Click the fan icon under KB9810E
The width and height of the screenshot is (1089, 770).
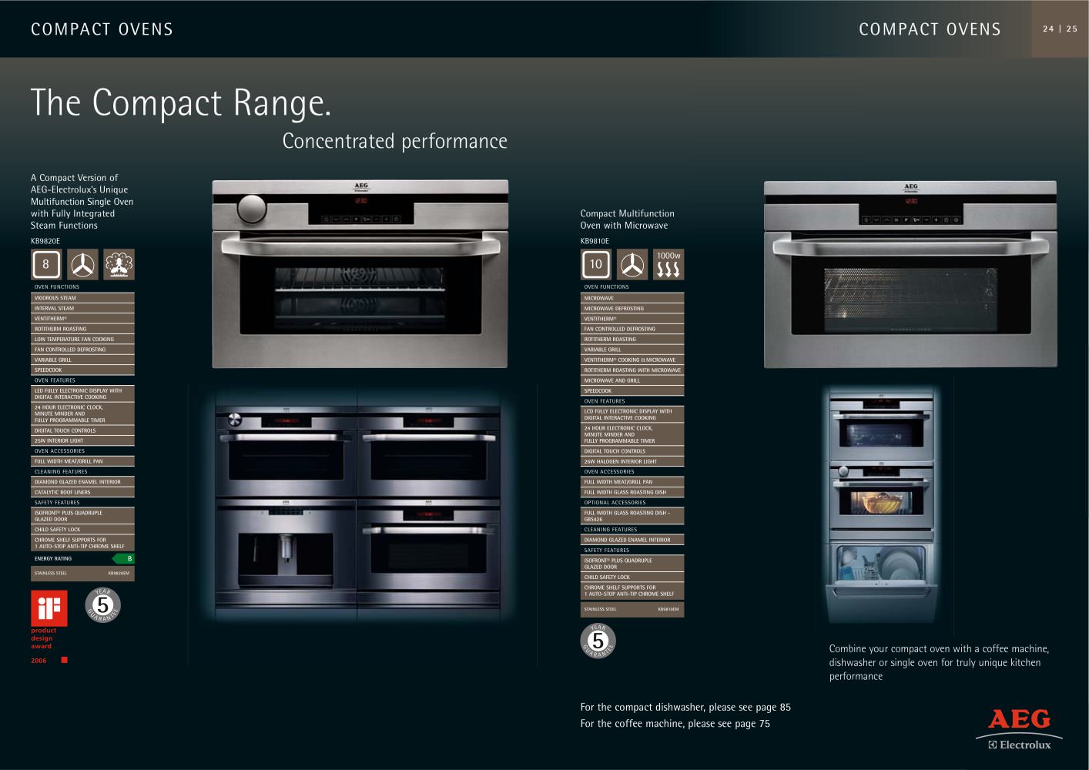coord(632,264)
